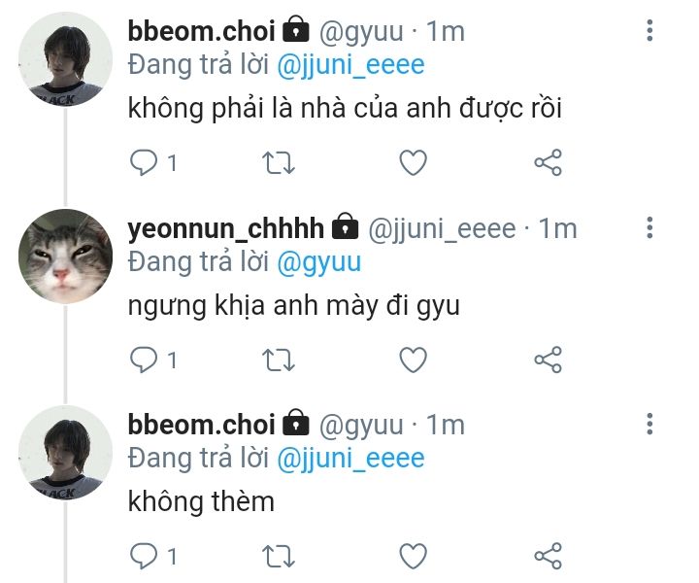The image size is (699, 583).
Task: Reply to the "không phải là nhà" tweet
Action: pos(144,162)
